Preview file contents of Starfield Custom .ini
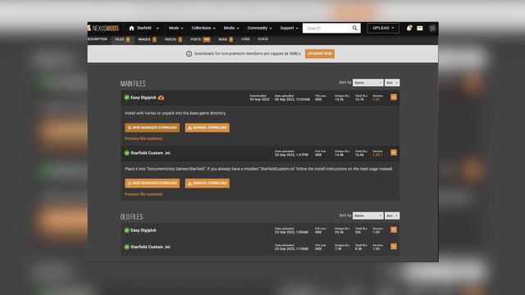 144,194
